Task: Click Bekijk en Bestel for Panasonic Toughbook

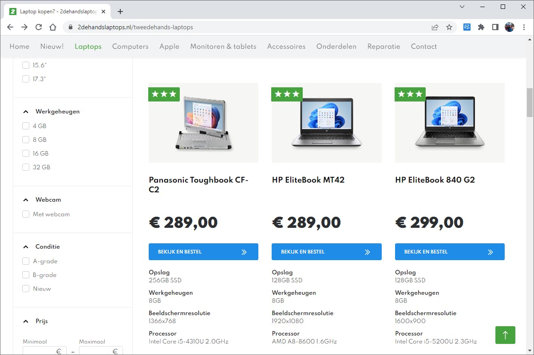Action: (x=203, y=252)
